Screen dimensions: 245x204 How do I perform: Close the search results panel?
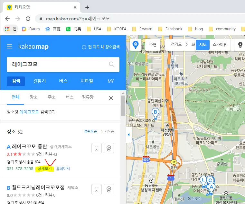click(111, 98)
